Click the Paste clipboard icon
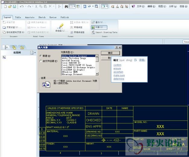Viewport: 189px width, 157px height. [46, 6]
